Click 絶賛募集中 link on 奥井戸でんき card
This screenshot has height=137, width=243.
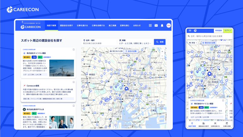41,114
